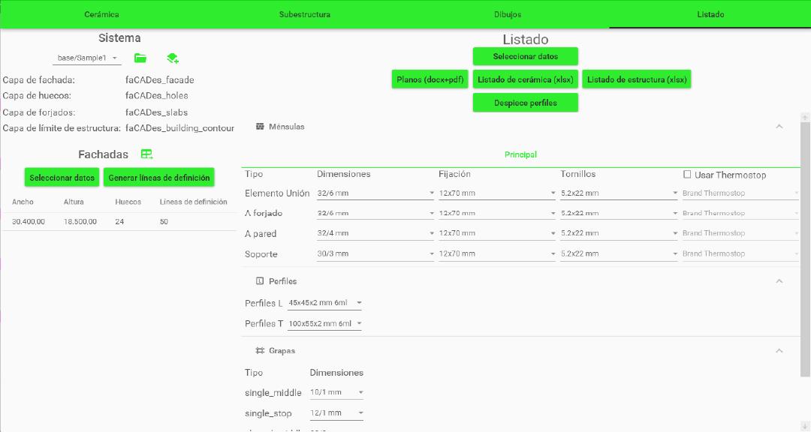Open Perfiles L dimension dropdown
Screen dimensions: 811x432
pos(324,303)
